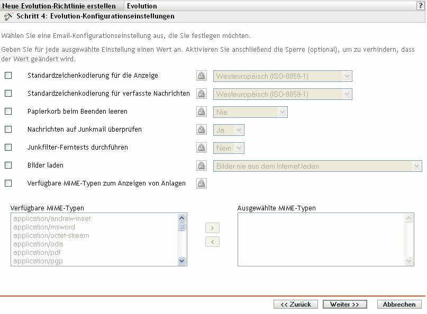Toggle lock for Verfügbare MIME-Typen zum Anzeigen
Image resolution: width=427 pixels, height=314 pixels.
[x=202, y=183]
